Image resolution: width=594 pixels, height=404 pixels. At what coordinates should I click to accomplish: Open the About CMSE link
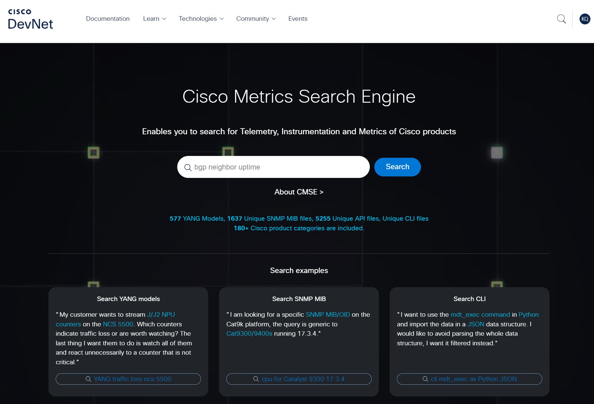coord(299,192)
